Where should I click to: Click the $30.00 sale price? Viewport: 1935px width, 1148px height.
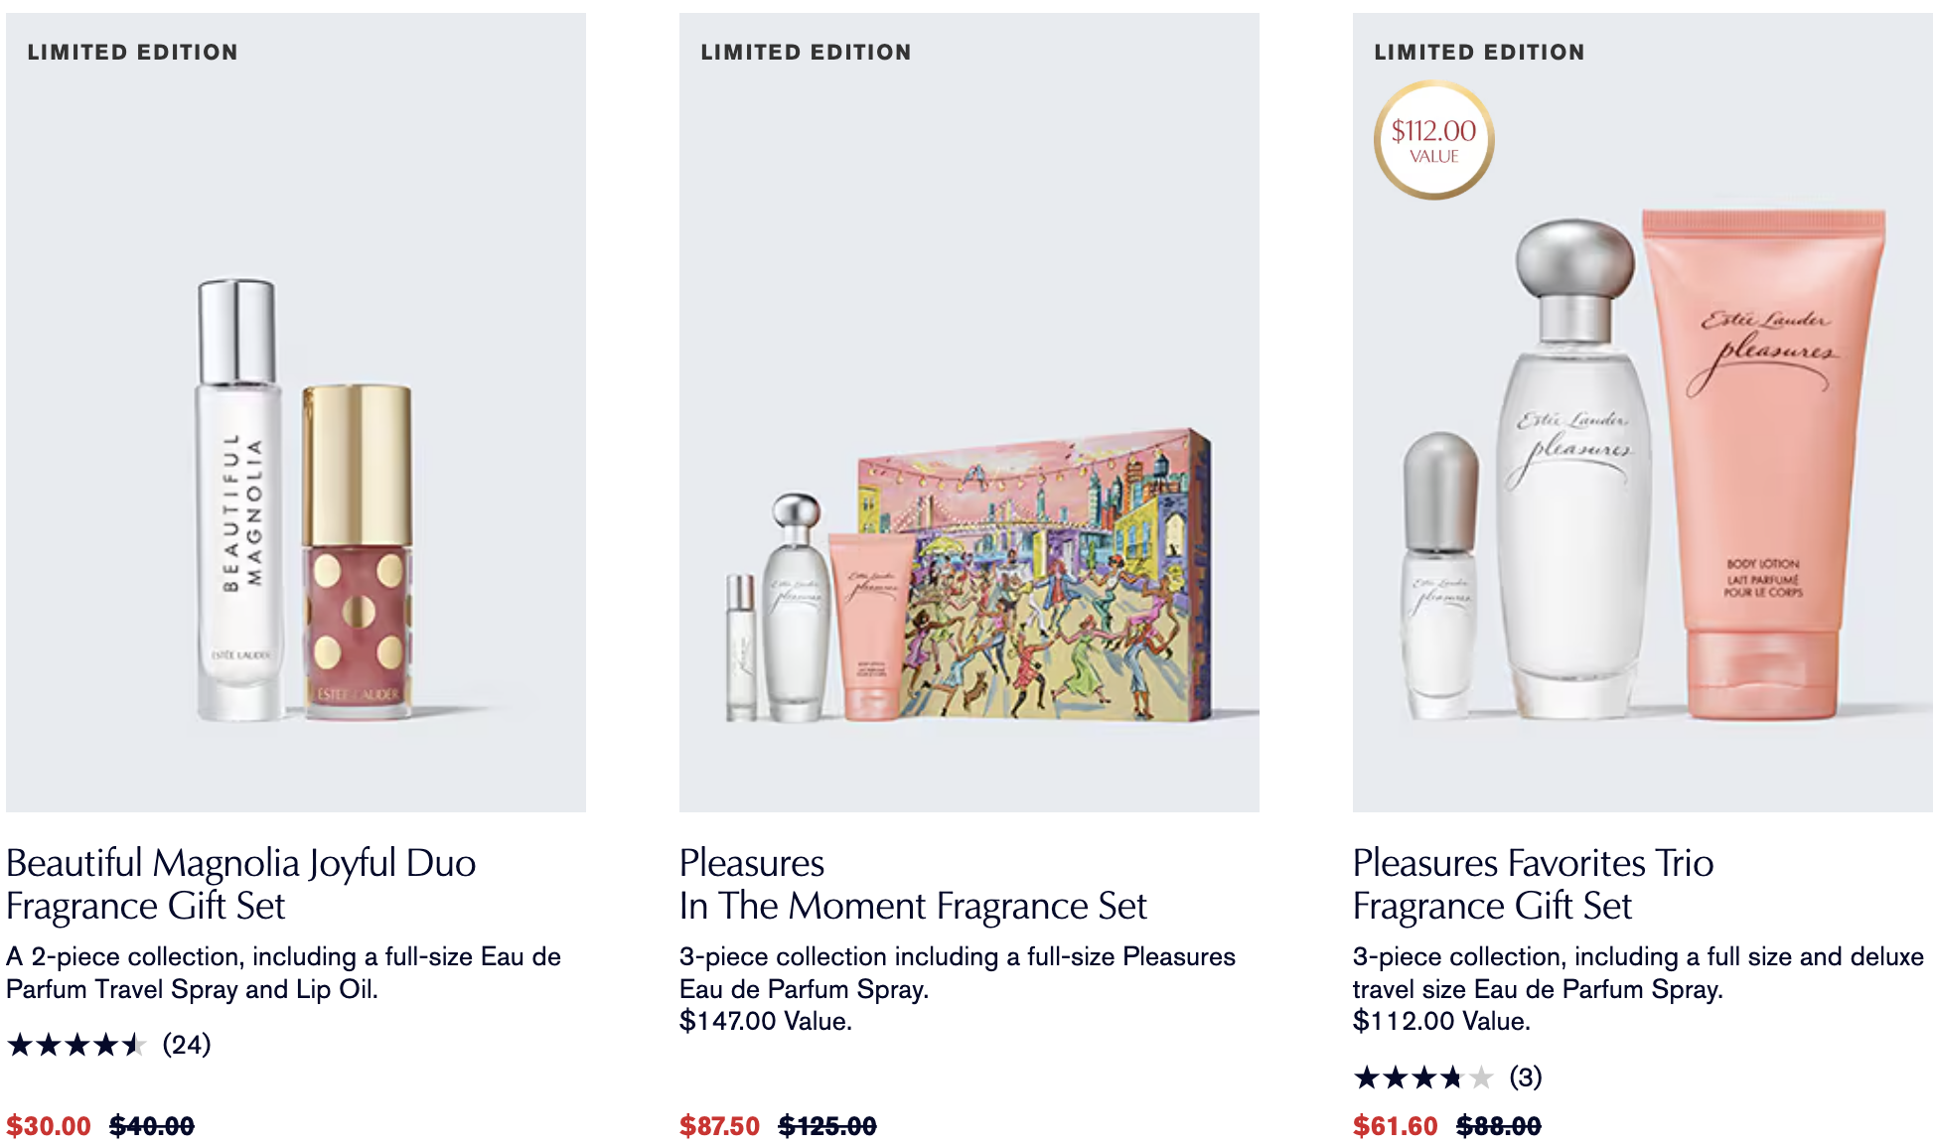click(x=49, y=1126)
